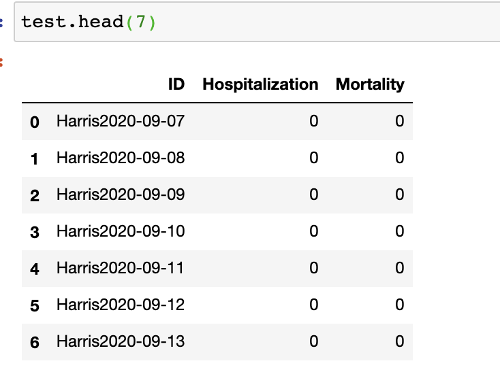Viewport: 500px width, 374px height.
Task: Click Hospitalization value for Harris2020-09-08 row
Action: pyautogui.click(x=313, y=158)
